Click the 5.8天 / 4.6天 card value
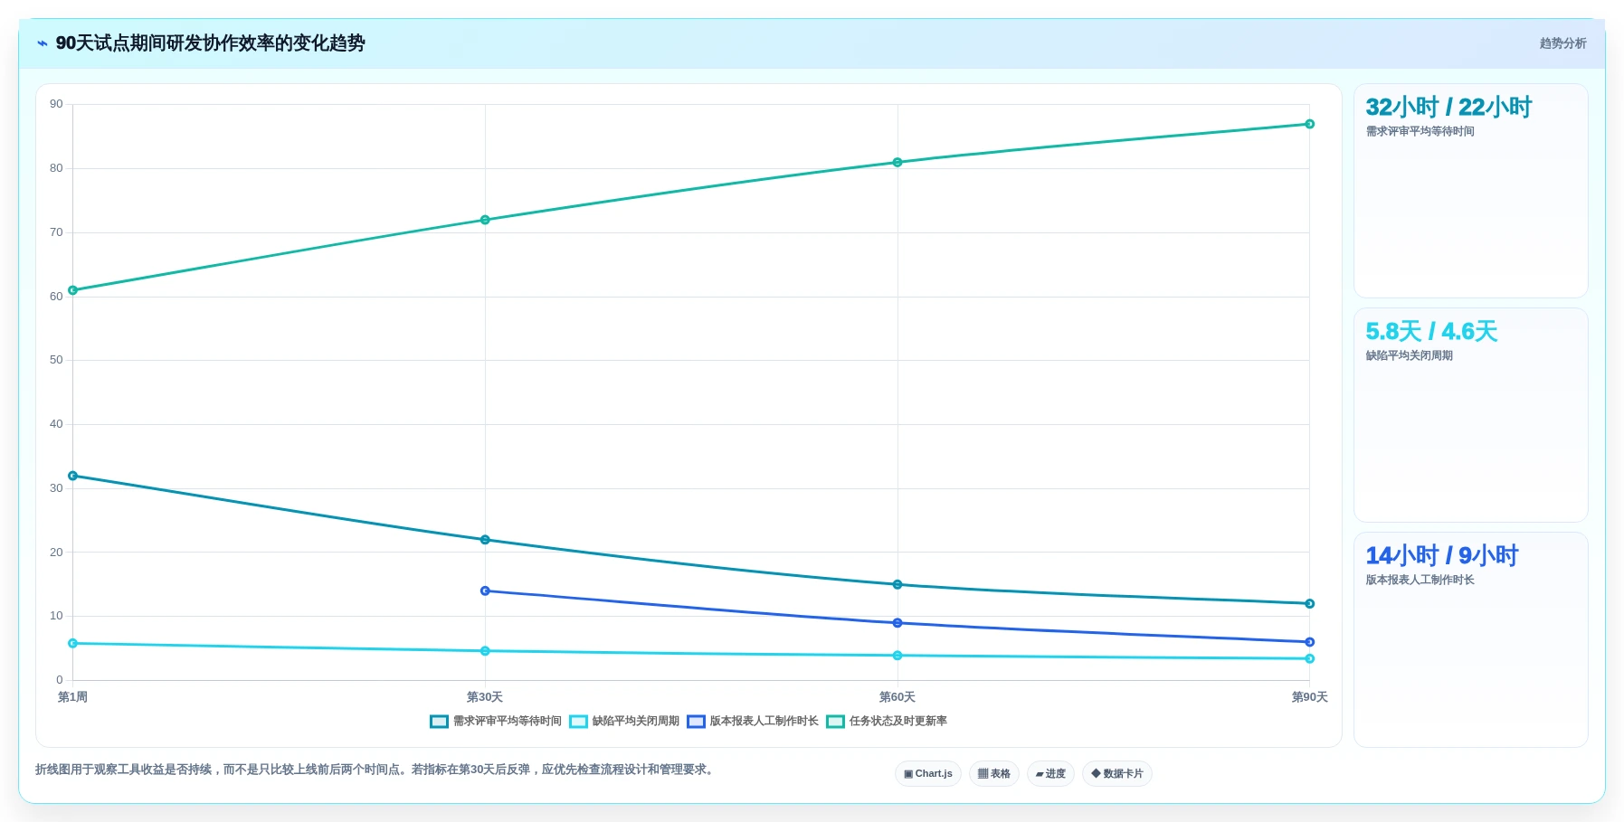Image resolution: width=1624 pixels, height=822 pixels. coord(1431,332)
